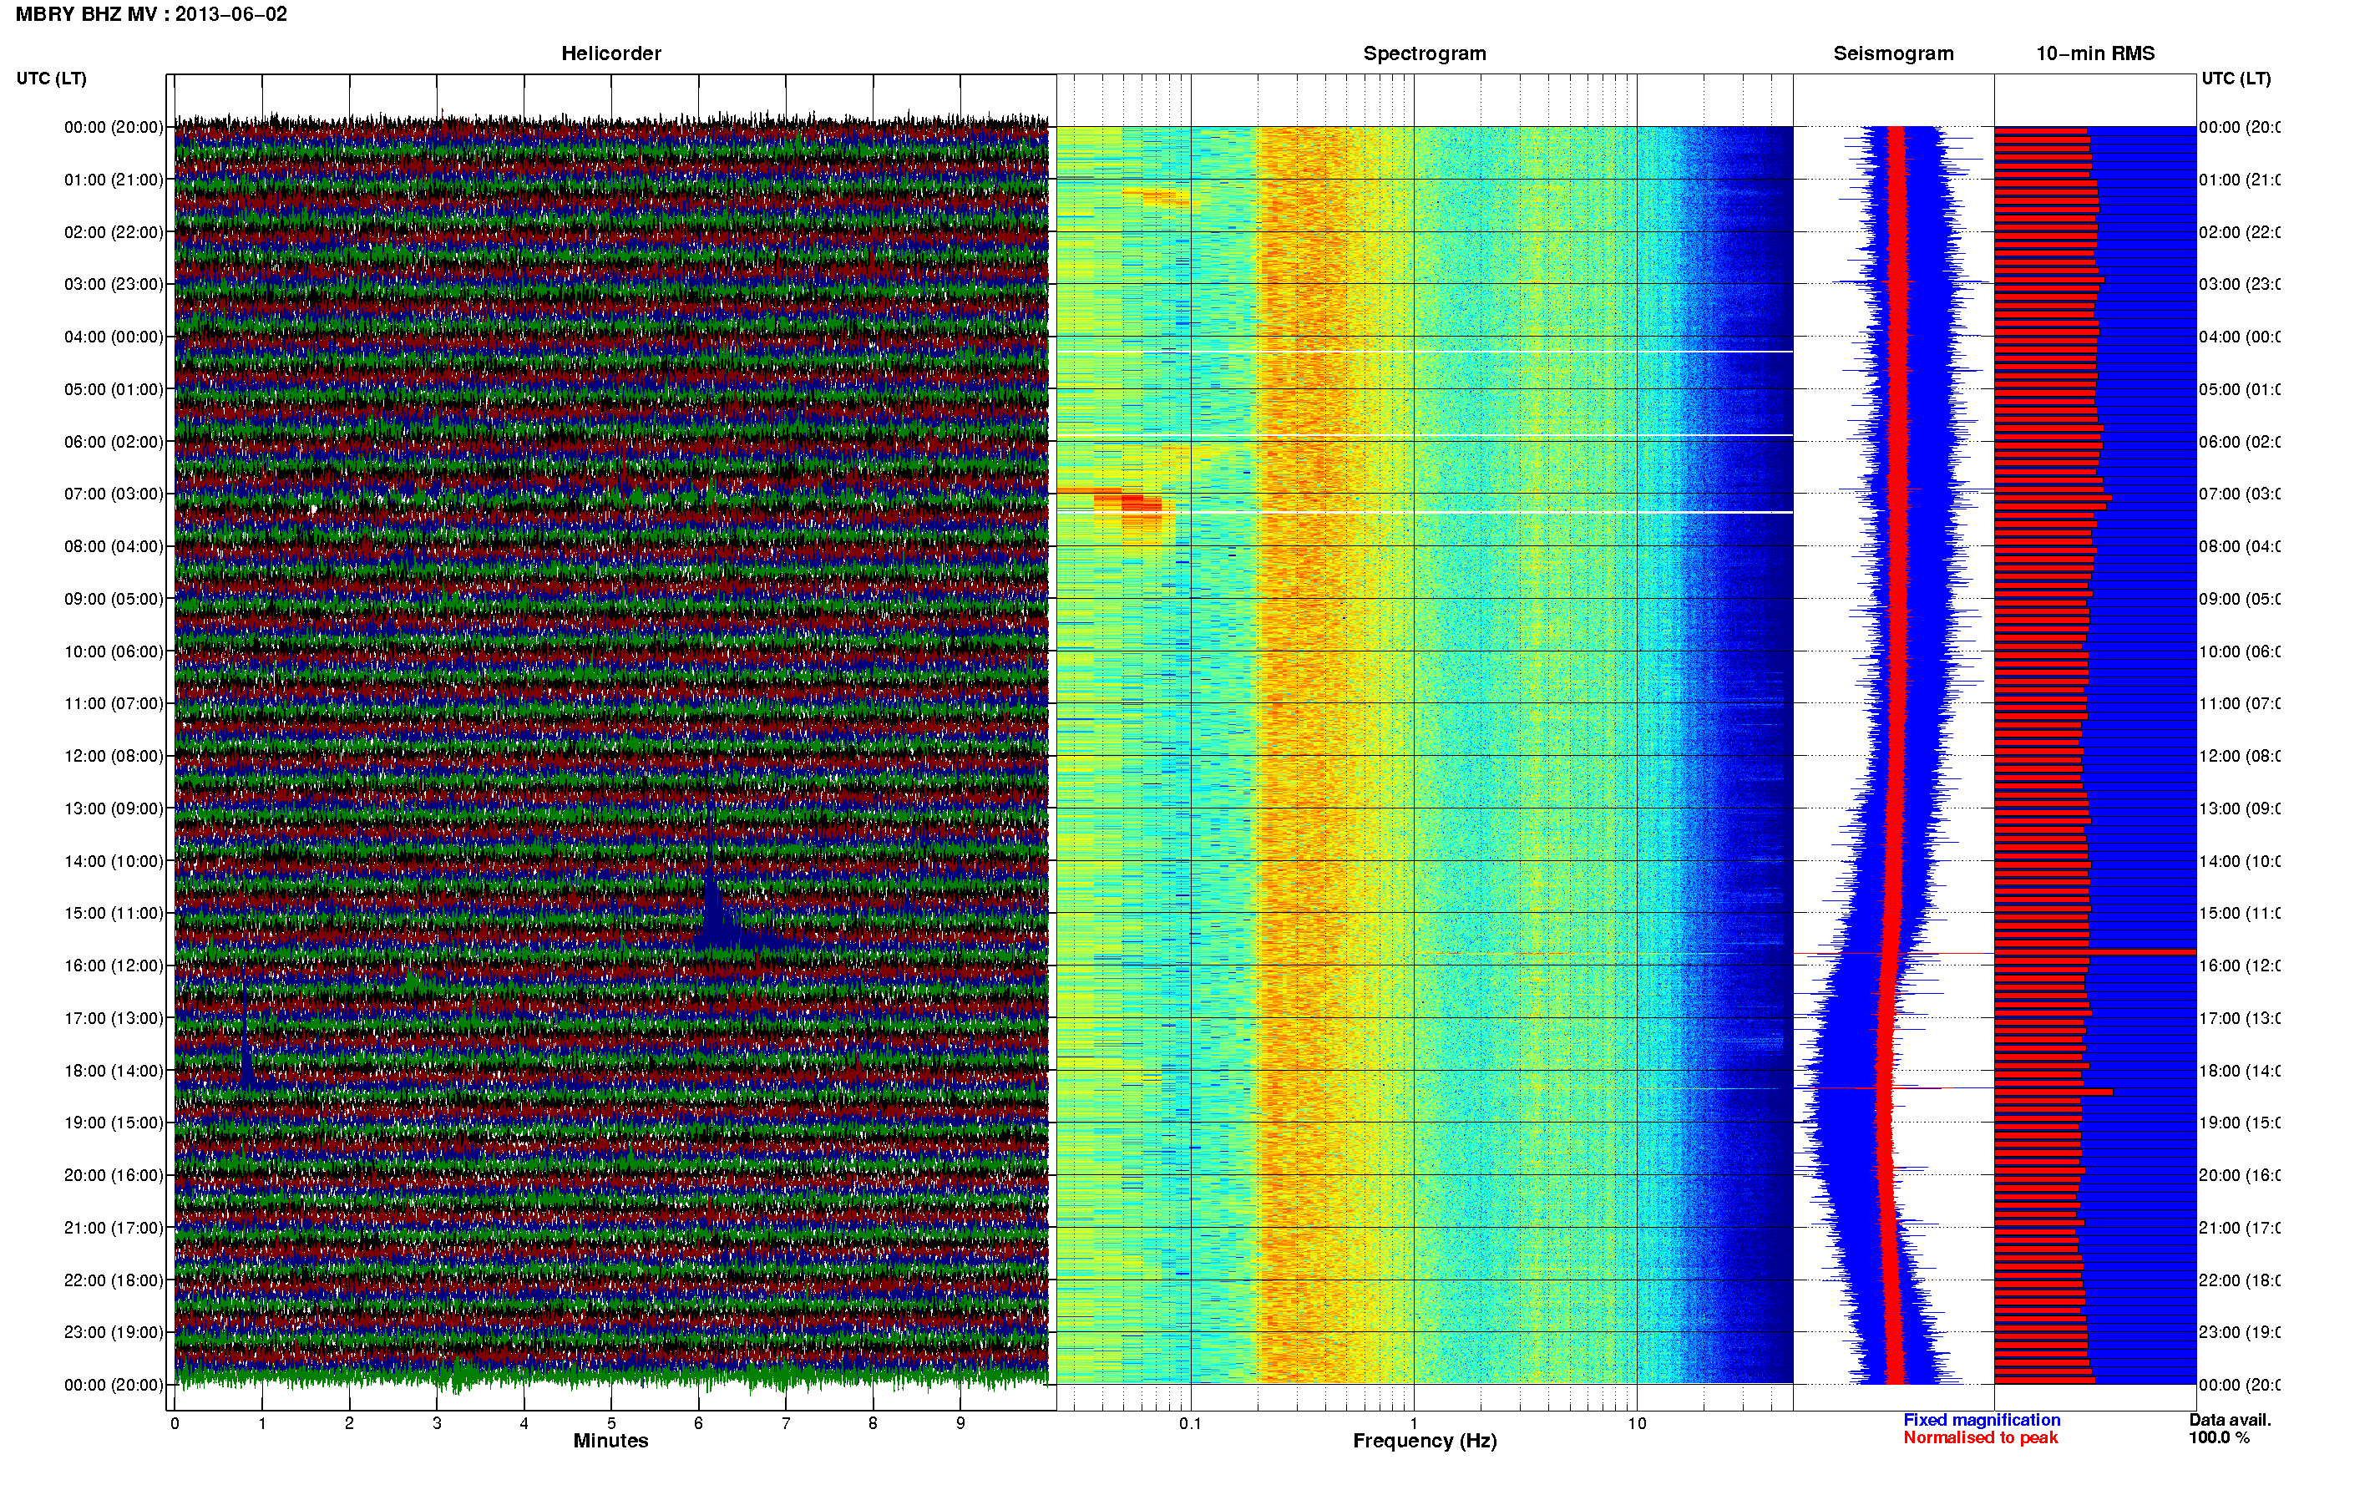Click the left 23:00 (19:00) time label

click(114, 1333)
